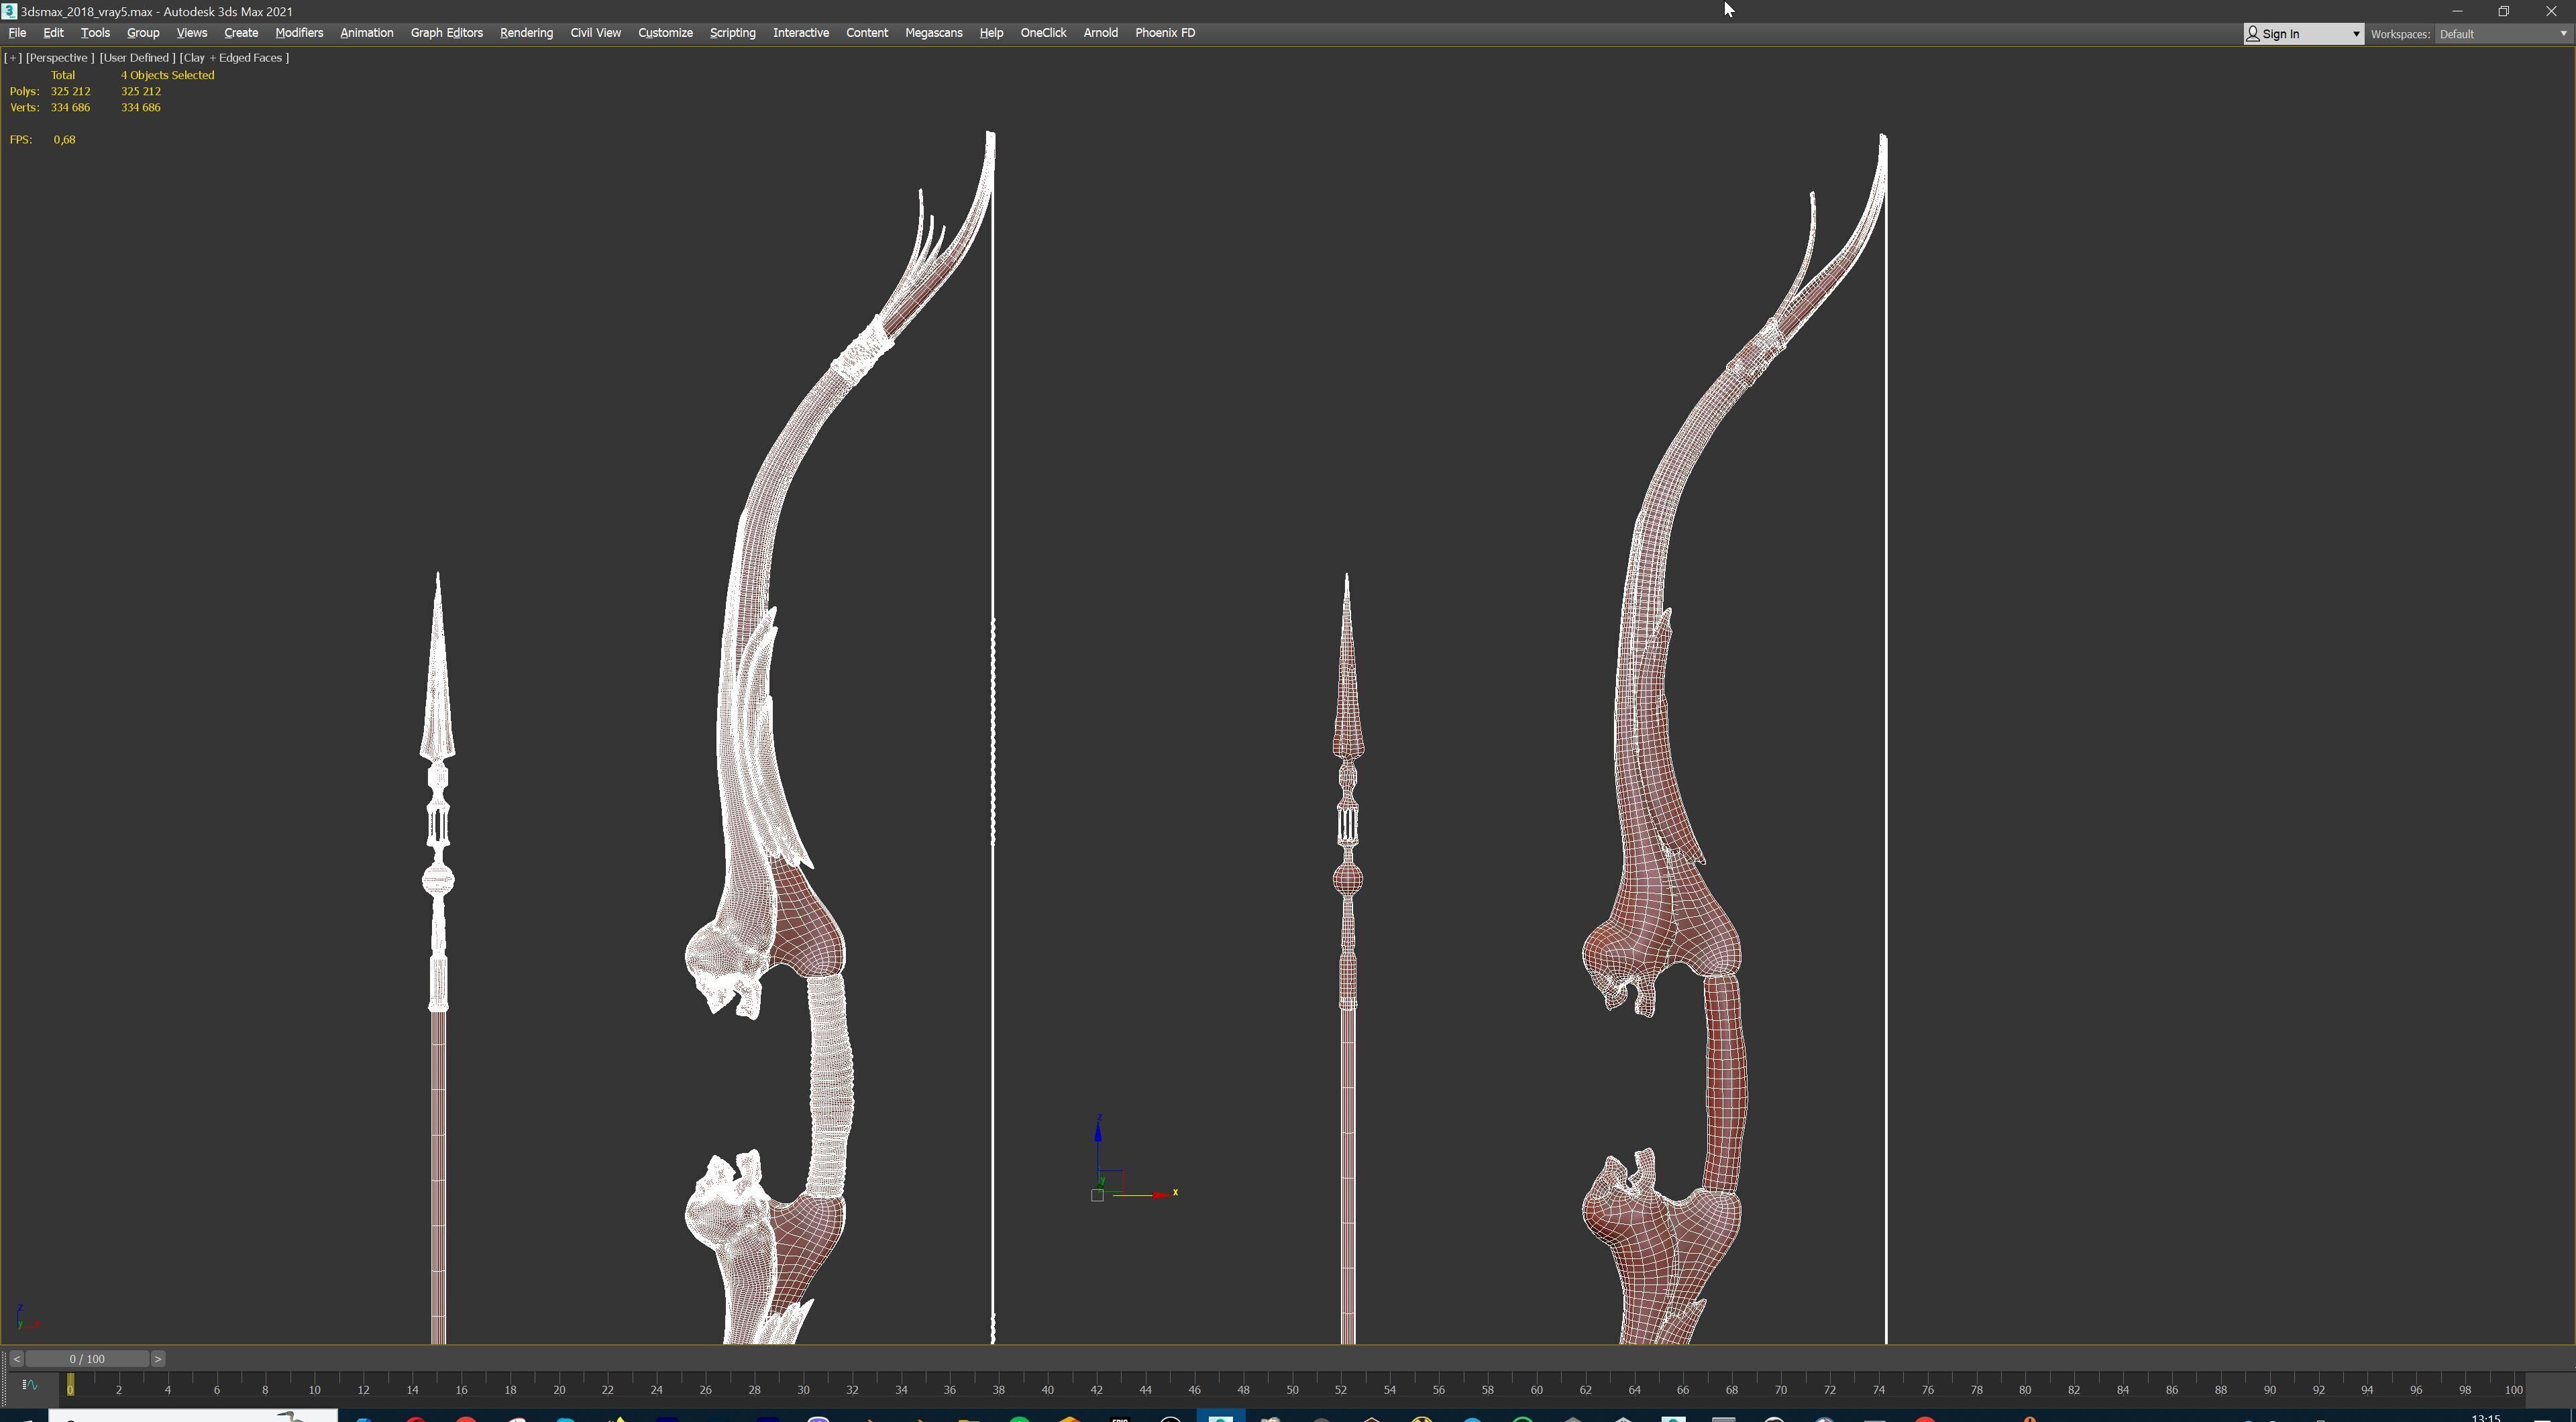This screenshot has height=1422, width=2576.
Task: Click the next frame arrow on time slider
Action: pyautogui.click(x=158, y=1359)
